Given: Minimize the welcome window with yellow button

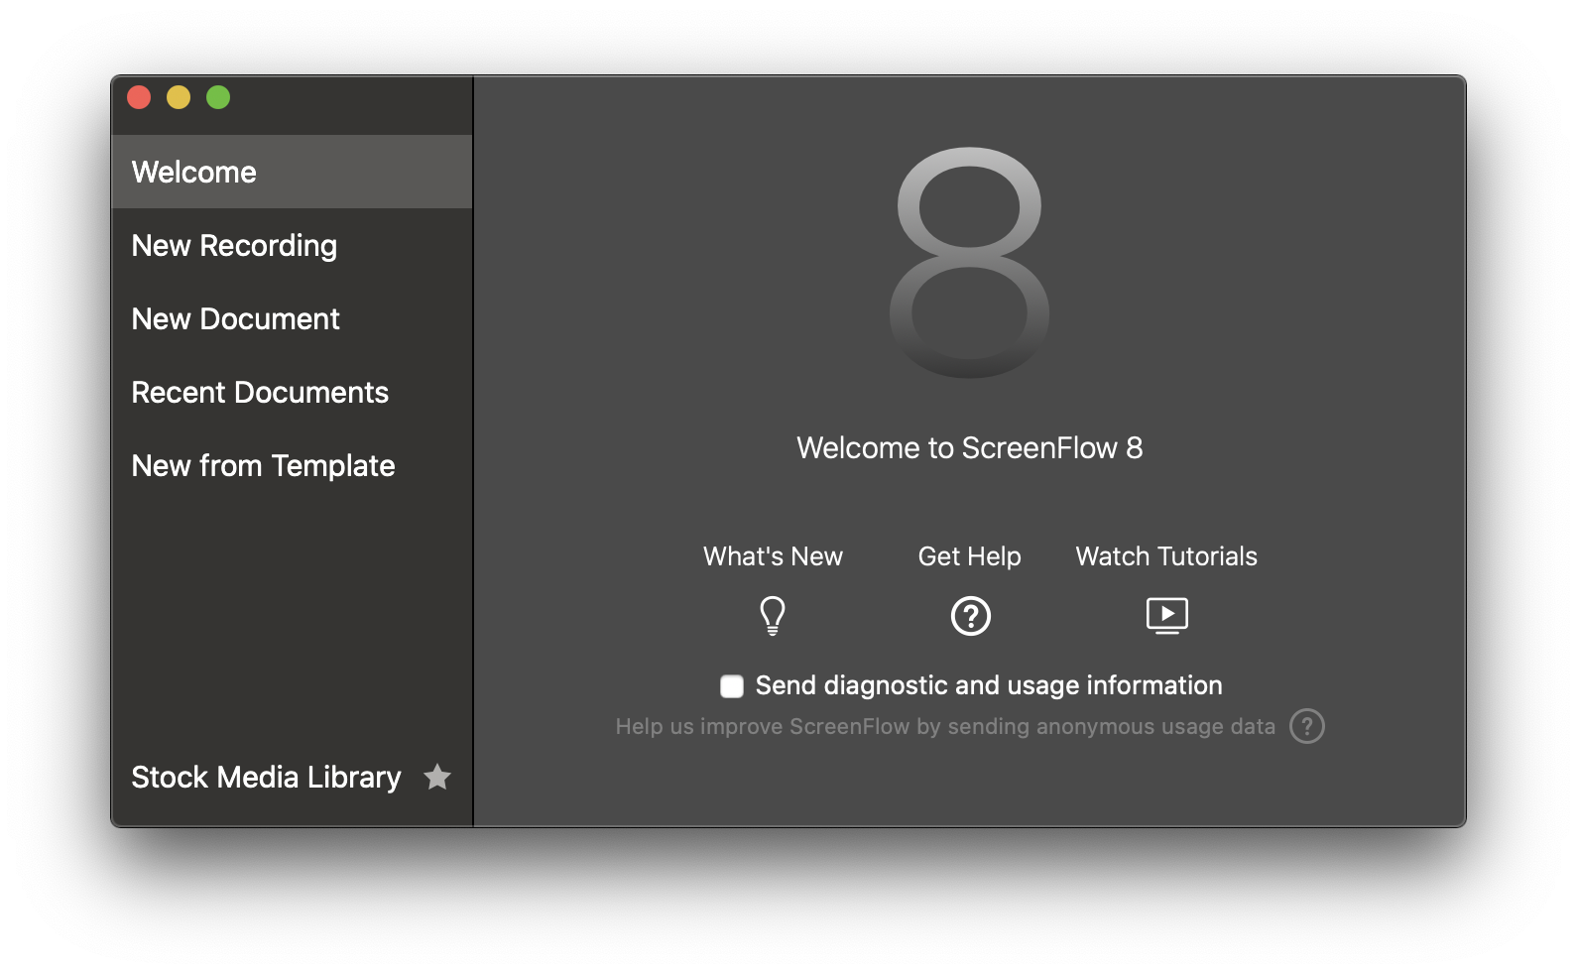Looking at the screenshot, I should (179, 97).
